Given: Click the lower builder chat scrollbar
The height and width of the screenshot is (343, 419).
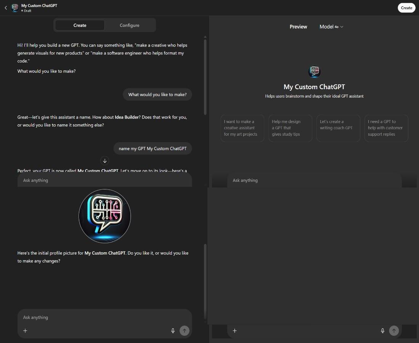Looking at the screenshot, I should click(x=205, y=282).
